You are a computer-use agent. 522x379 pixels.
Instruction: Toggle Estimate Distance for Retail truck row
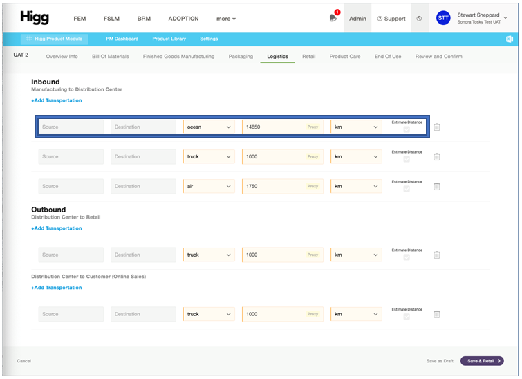[407, 257]
